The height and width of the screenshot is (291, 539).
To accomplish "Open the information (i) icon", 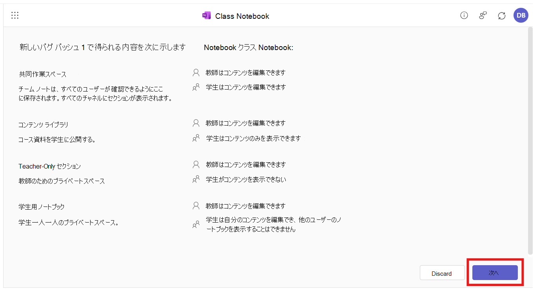I will point(464,15).
